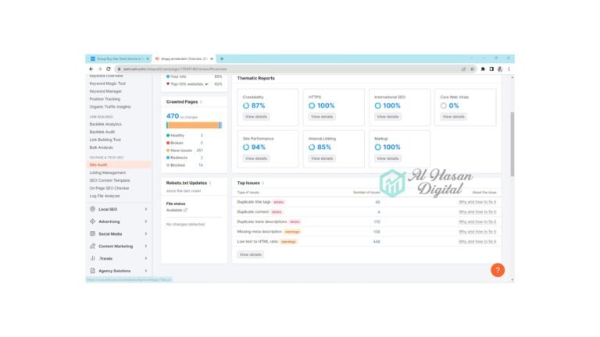Open a new browser tab with plus icon
600x337 pixels.
coord(222,59)
